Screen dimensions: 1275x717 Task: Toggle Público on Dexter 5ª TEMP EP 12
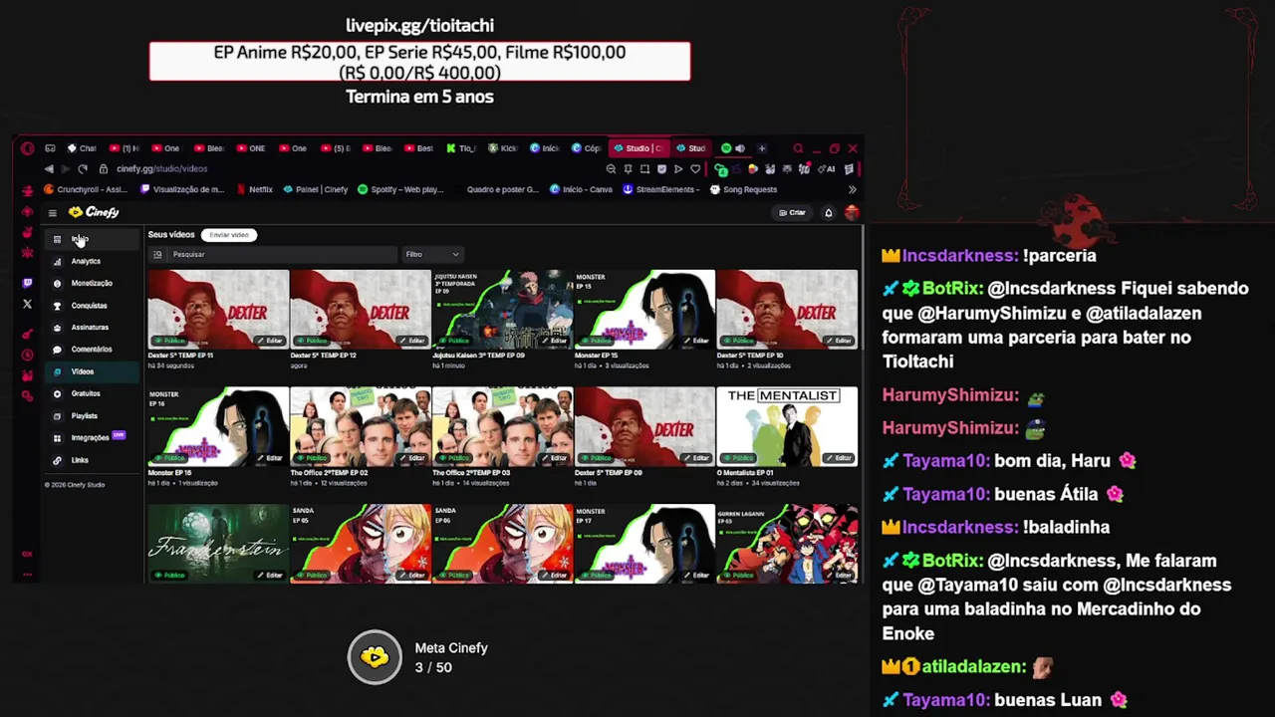313,341
